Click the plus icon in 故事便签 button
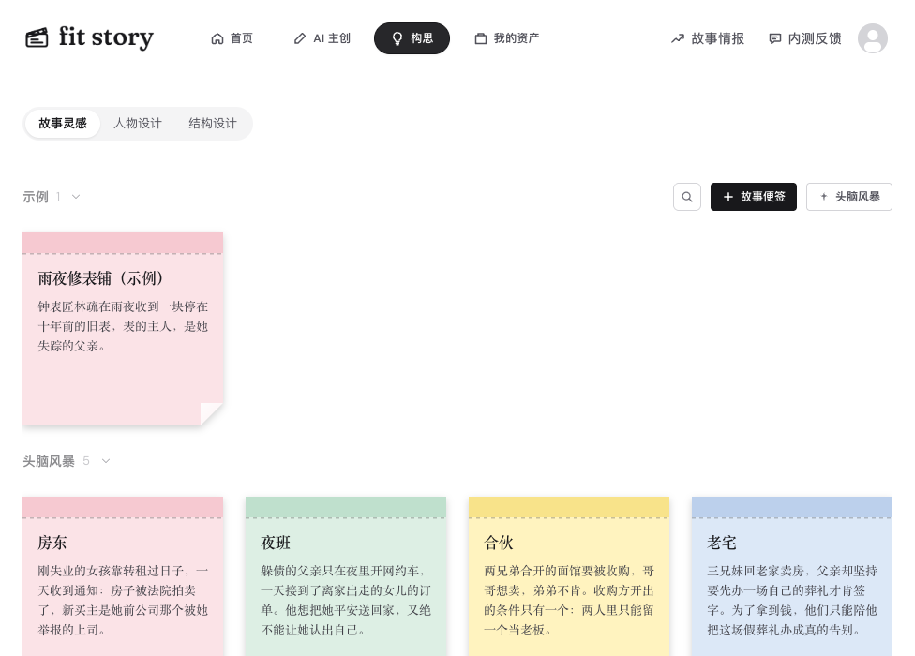The width and height of the screenshot is (915, 656). 728,197
